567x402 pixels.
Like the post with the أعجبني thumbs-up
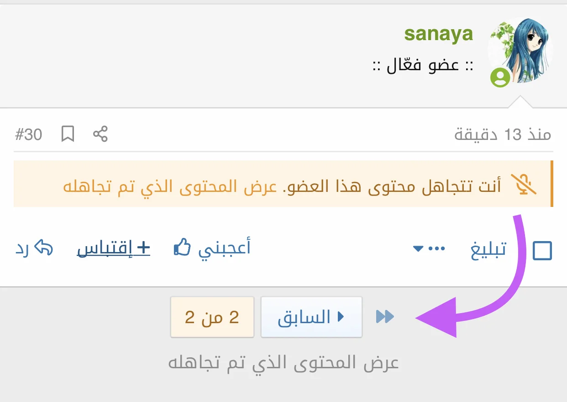[x=212, y=248]
